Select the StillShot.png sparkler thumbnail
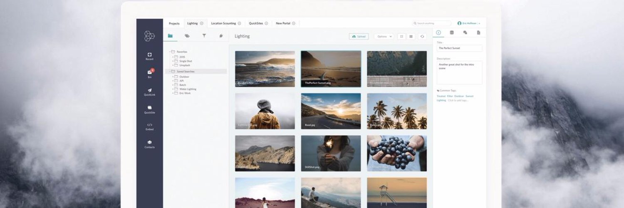 tap(331, 153)
